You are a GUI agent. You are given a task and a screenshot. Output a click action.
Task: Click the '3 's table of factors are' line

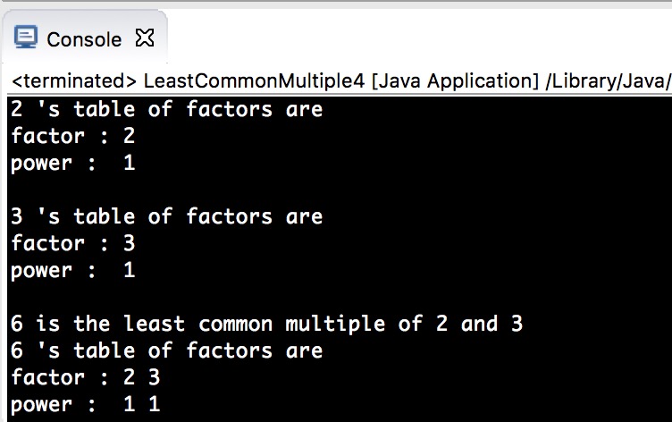(167, 216)
